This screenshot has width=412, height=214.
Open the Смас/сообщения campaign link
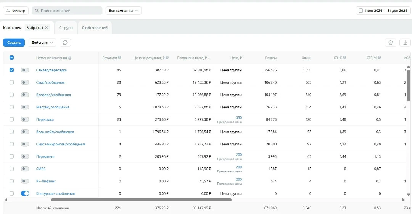click(x=50, y=82)
